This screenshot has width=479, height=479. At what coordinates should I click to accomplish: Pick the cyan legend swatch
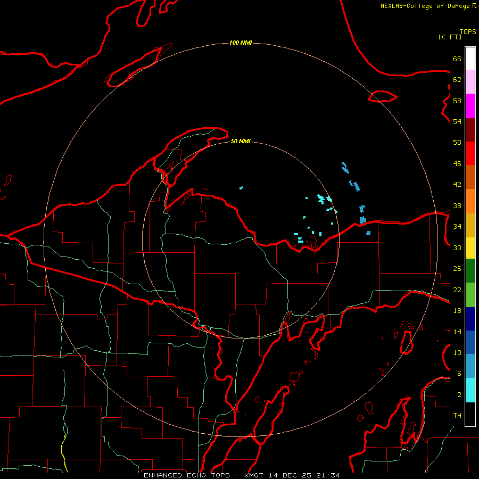(x=470, y=390)
